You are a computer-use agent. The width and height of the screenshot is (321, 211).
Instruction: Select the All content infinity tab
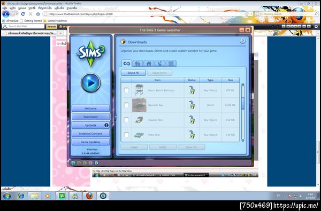tap(126, 64)
